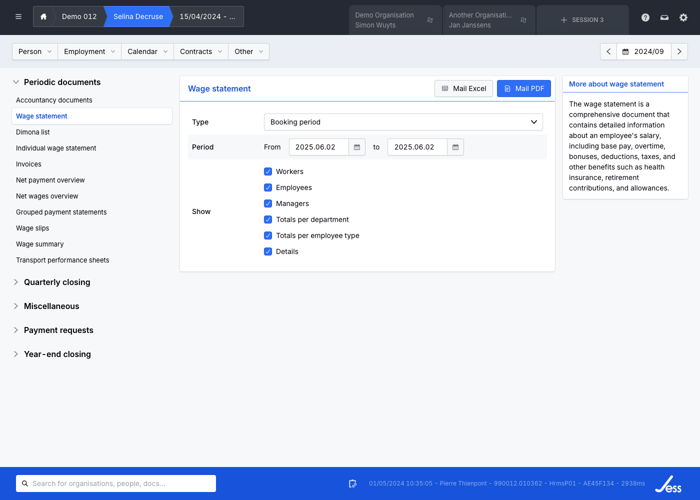Disable Totals per department checkbox

click(x=268, y=219)
